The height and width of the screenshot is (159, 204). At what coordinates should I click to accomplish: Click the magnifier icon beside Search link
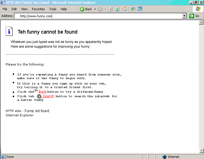[39, 97]
